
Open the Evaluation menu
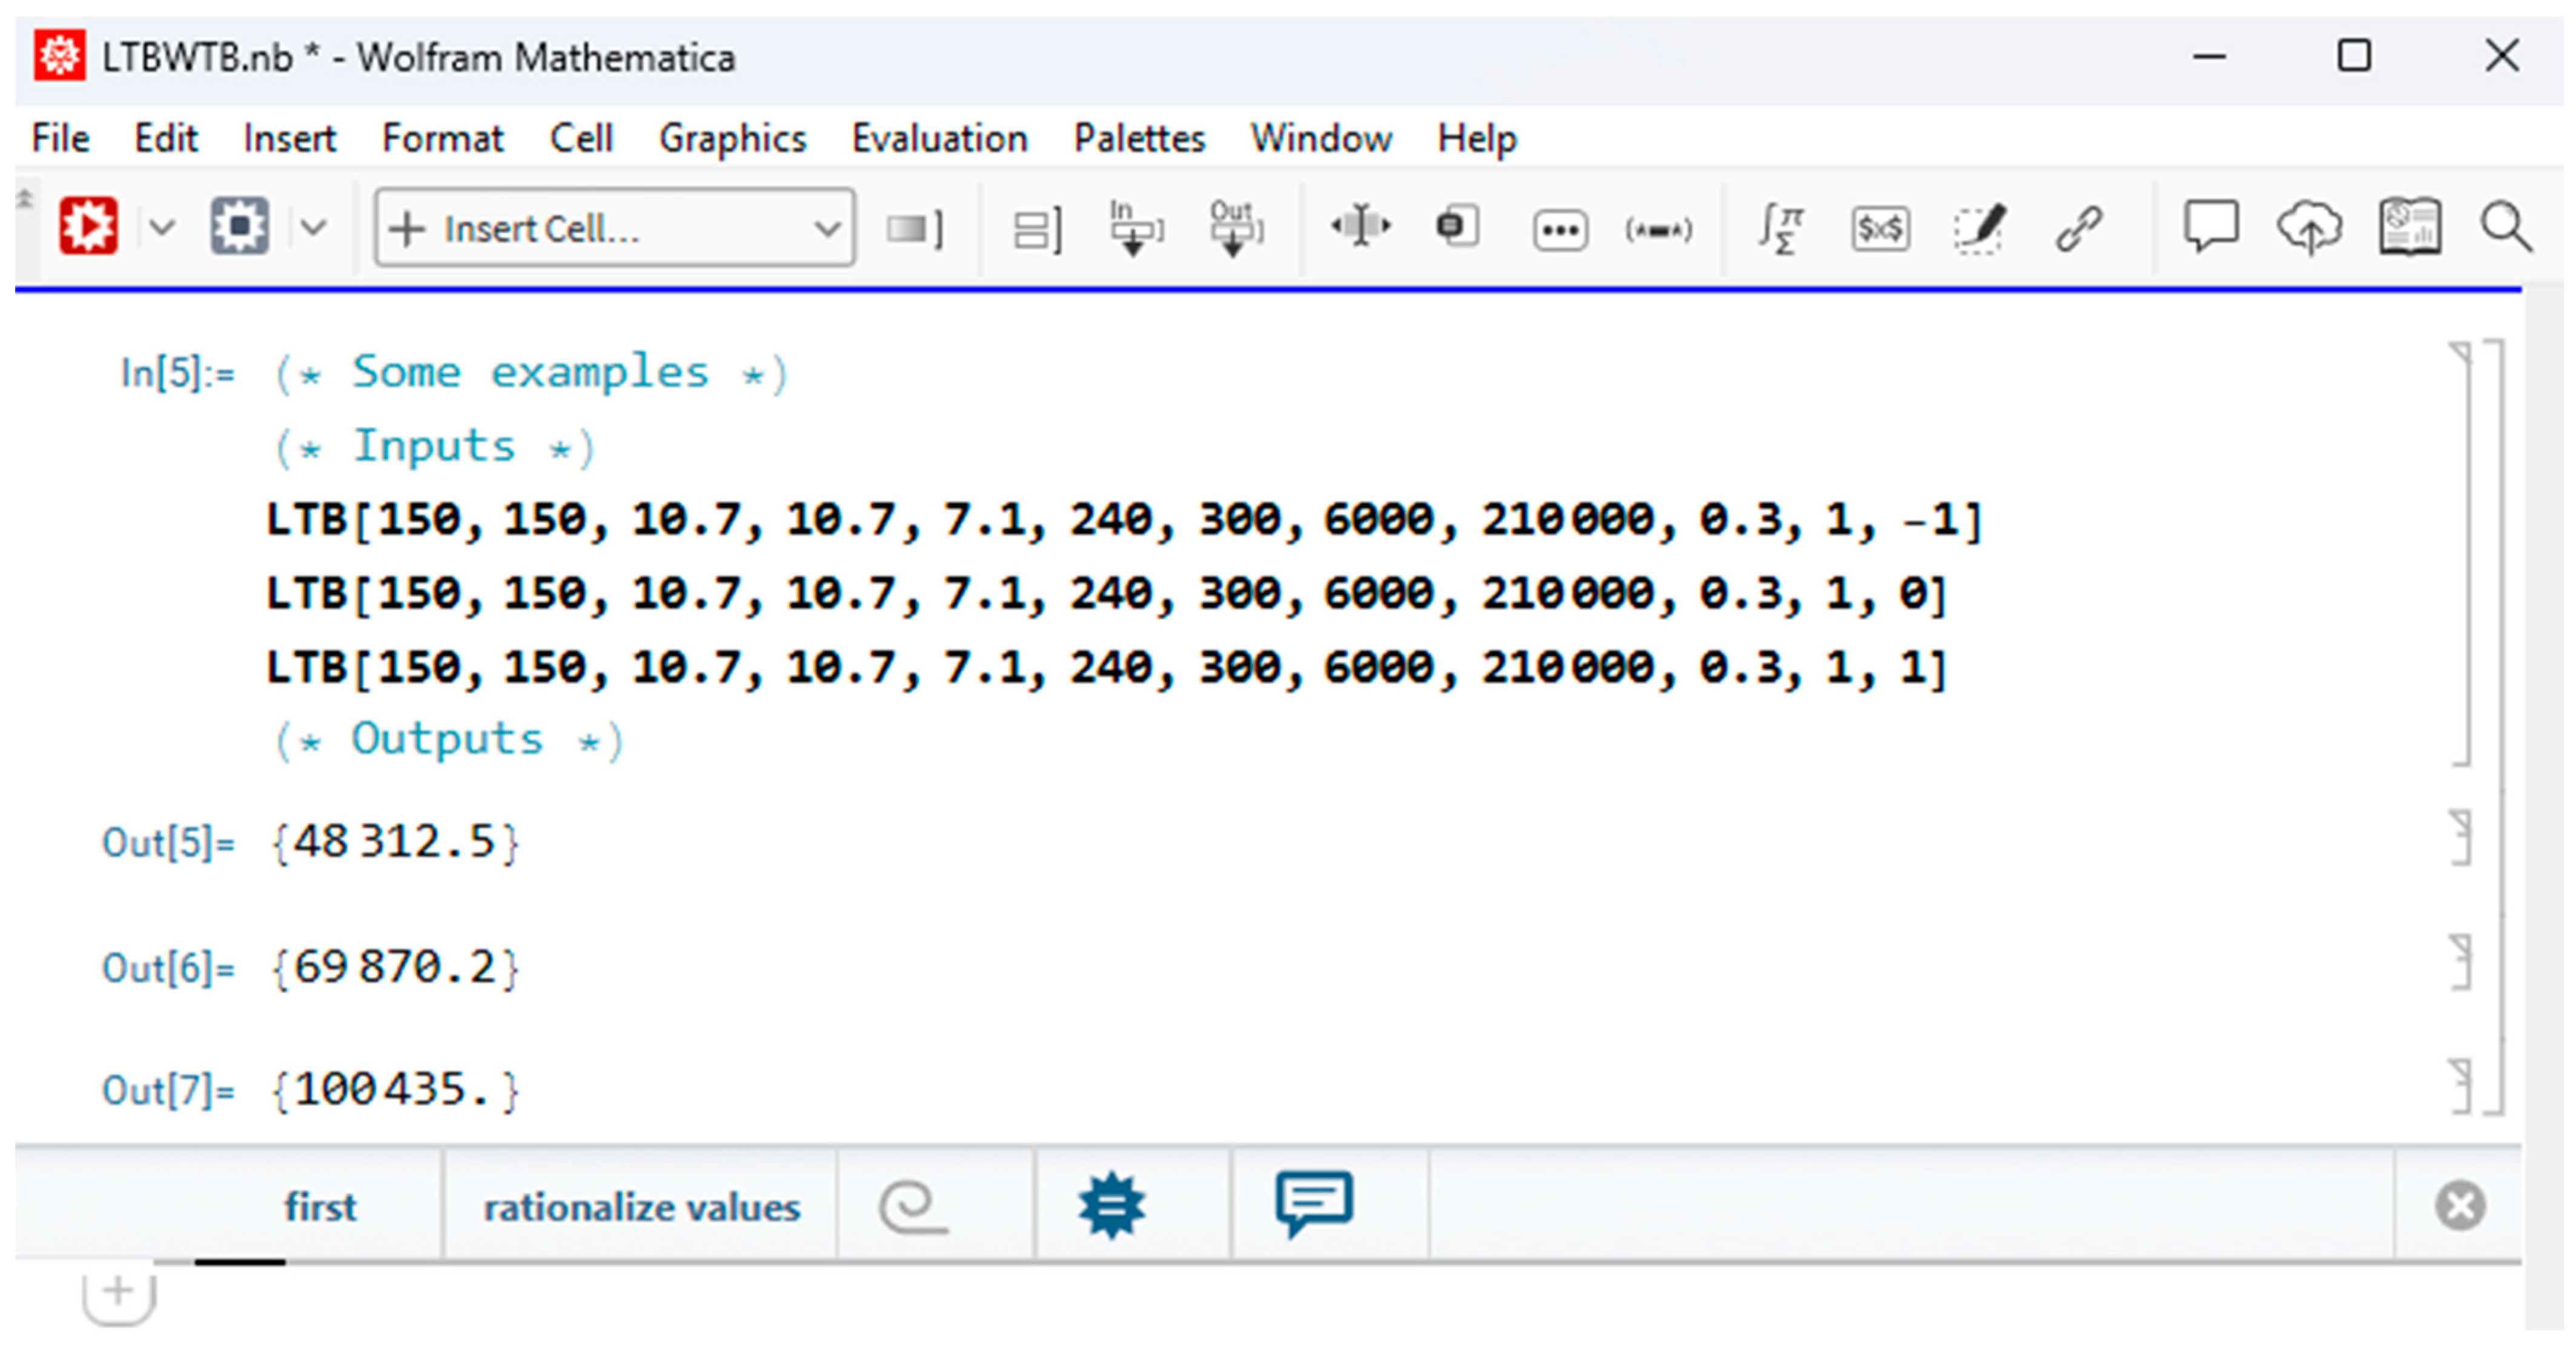point(940,138)
